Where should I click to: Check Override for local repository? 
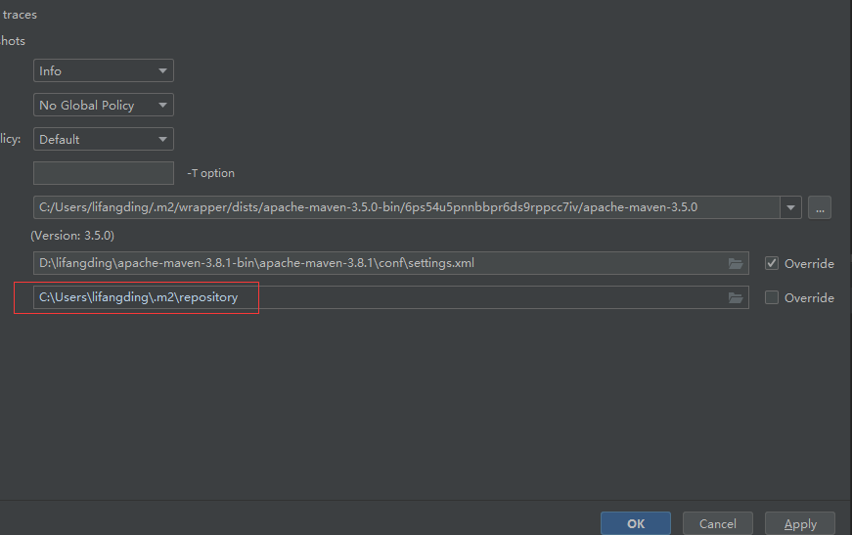tap(772, 297)
